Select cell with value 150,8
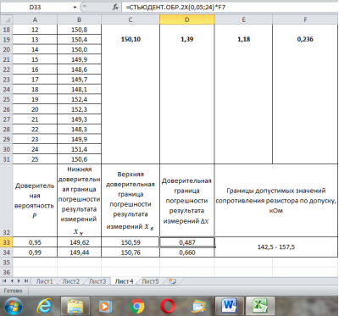The image size is (339, 316). click(79, 30)
